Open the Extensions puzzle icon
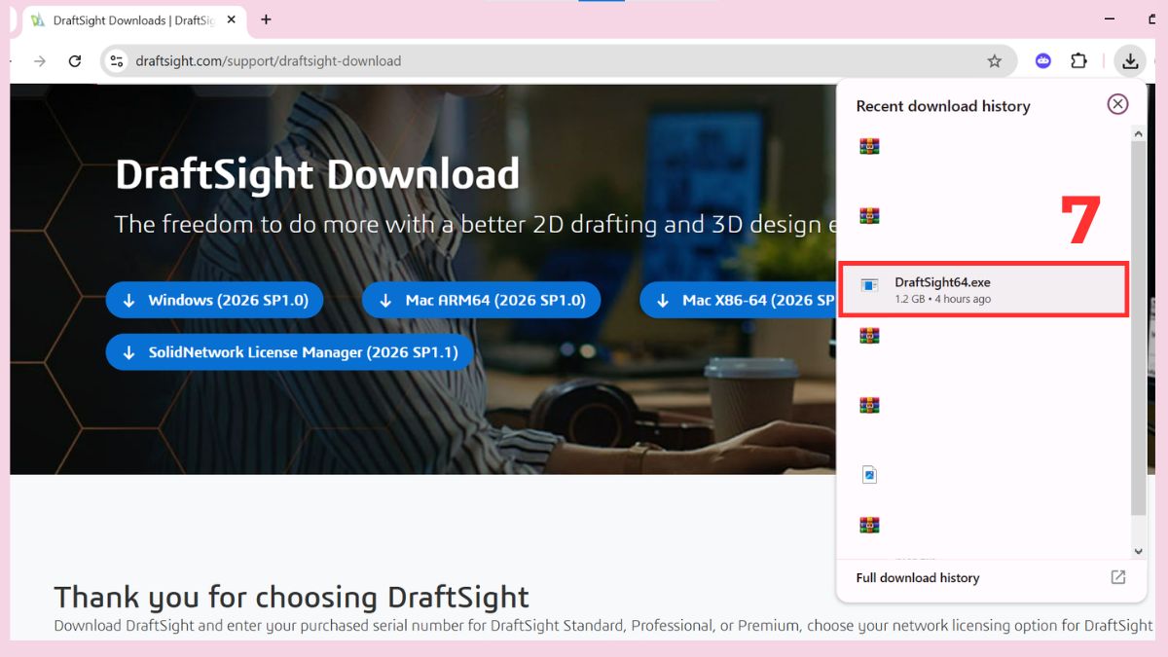The height and width of the screenshot is (657, 1168). point(1078,61)
